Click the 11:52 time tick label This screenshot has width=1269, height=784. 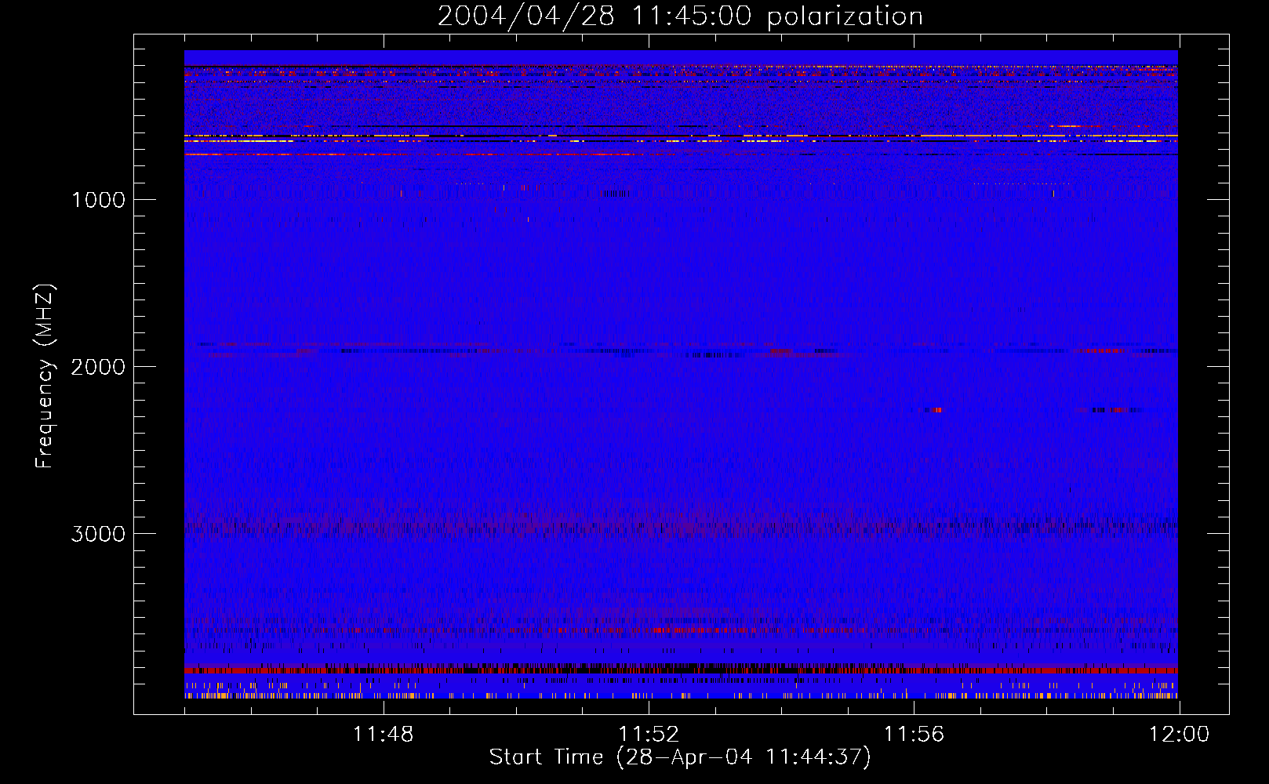pos(649,735)
